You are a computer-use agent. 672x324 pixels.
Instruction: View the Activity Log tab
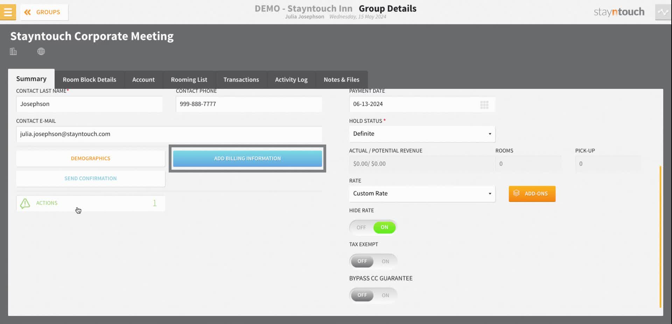click(x=291, y=80)
